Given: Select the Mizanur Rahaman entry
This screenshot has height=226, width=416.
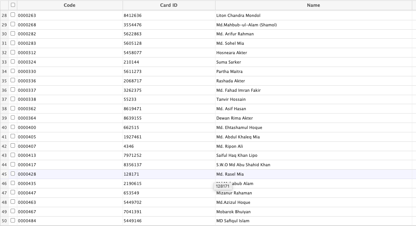Looking at the screenshot, I should (x=234, y=193).
